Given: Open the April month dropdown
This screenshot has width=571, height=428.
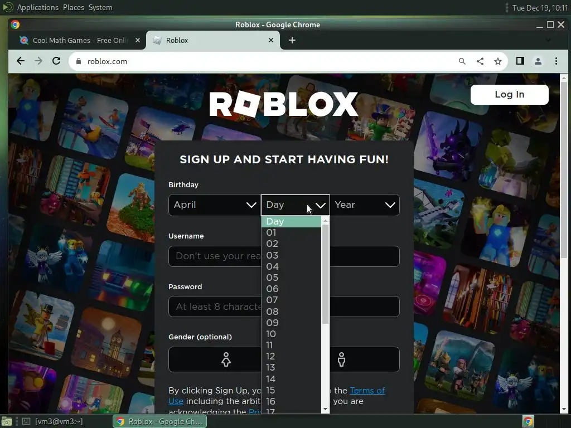Looking at the screenshot, I should (x=214, y=205).
